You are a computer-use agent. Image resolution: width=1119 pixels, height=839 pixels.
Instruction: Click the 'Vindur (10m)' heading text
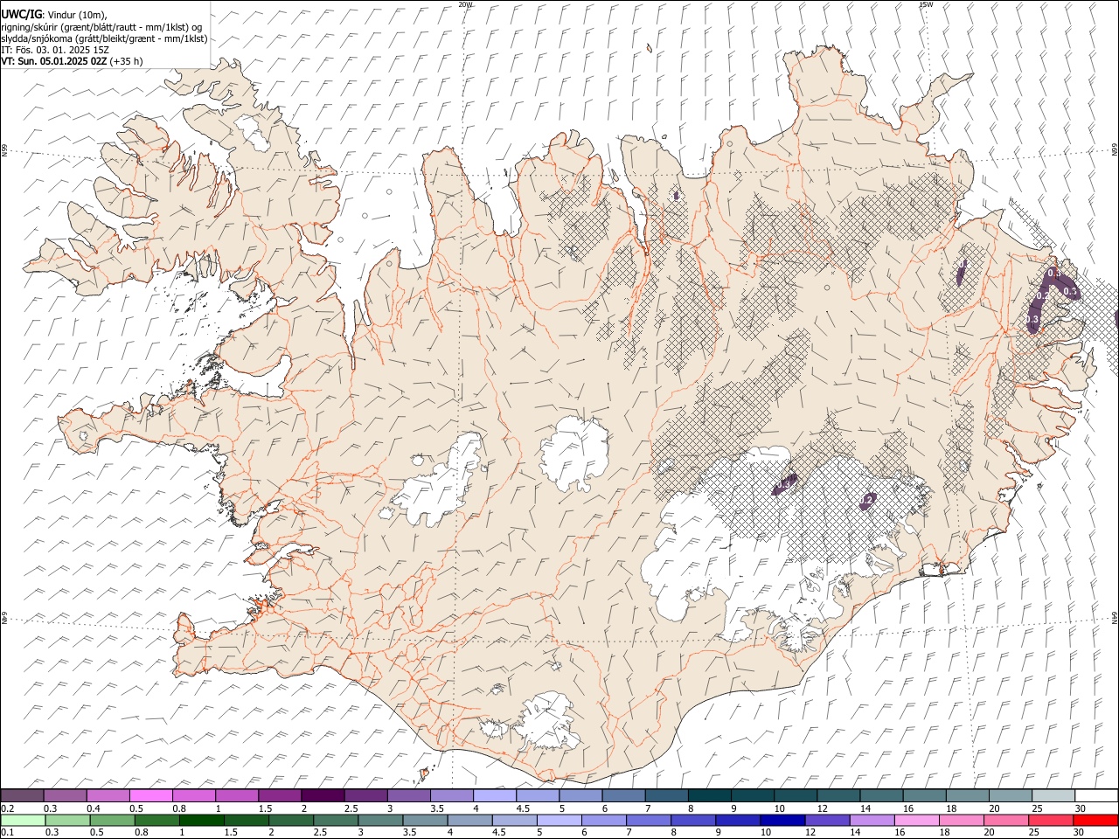pyautogui.click(x=77, y=15)
